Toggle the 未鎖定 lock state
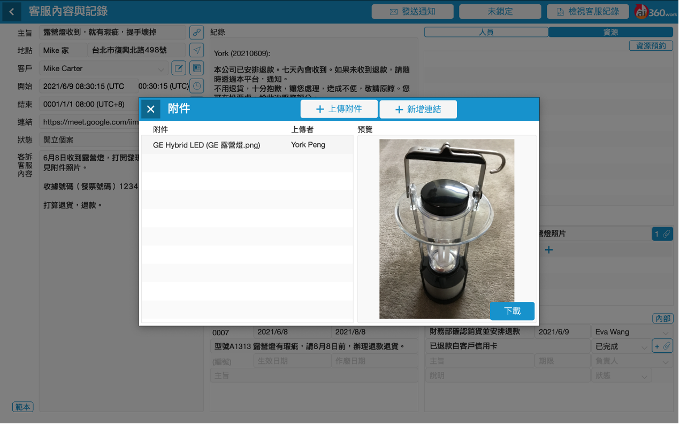Image resolution: width=680 pixels, height=426 pixels. click(x=500, y=12)
